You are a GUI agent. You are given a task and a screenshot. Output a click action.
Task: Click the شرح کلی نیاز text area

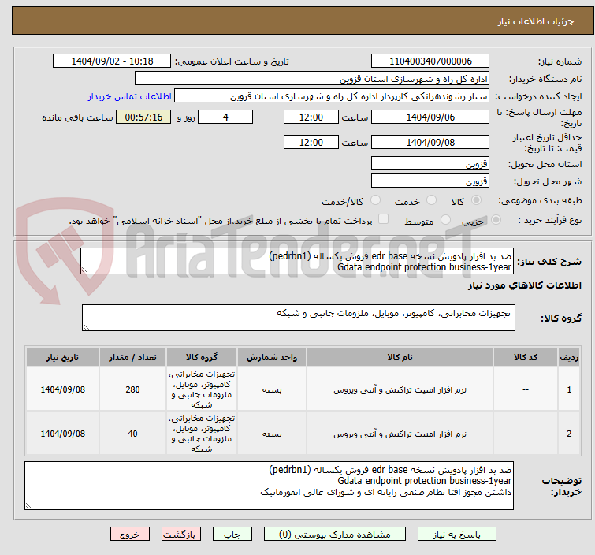pos(297,261)
